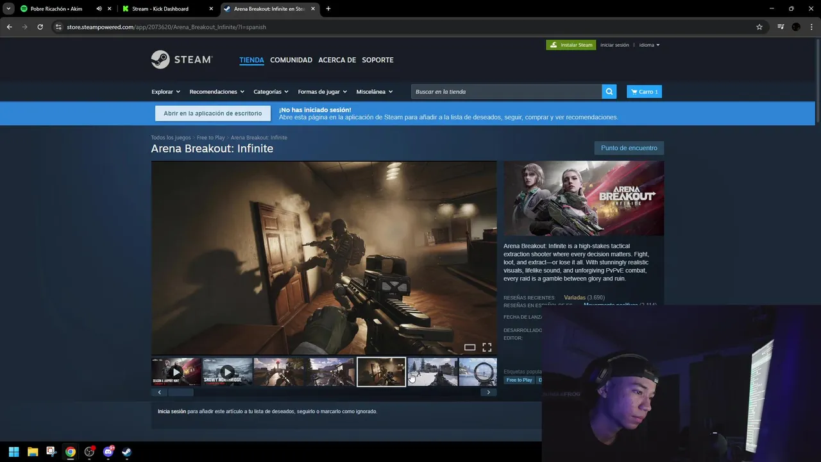Expand the Miscelánea dropdown
Viewport: 821px width, 462px height.
[375, 92]
